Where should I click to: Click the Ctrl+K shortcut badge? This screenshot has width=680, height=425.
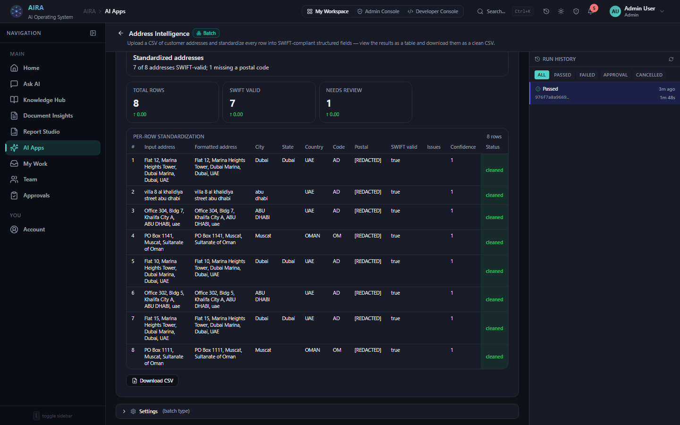tap(522, 11)
